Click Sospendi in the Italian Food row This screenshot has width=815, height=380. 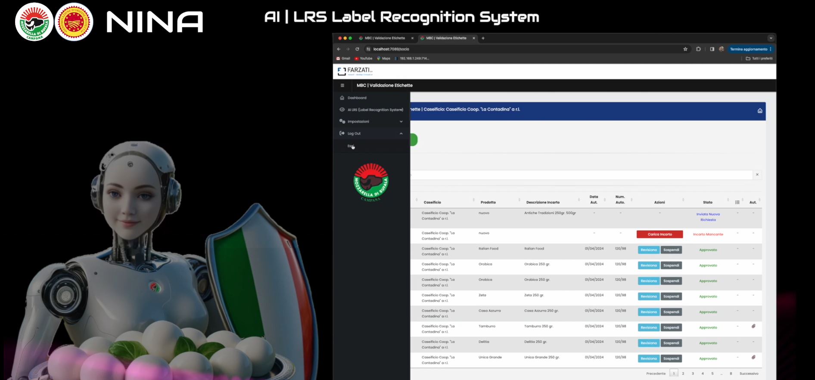(671, 250)
